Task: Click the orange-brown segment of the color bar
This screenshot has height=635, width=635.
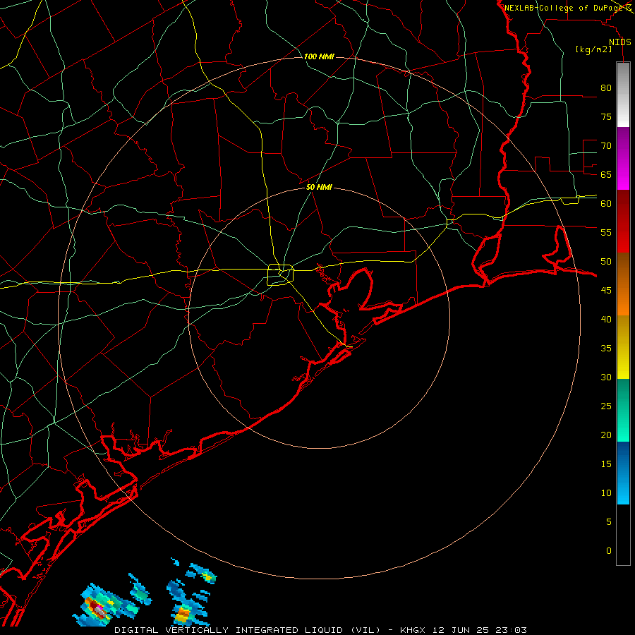Action: 623,284
